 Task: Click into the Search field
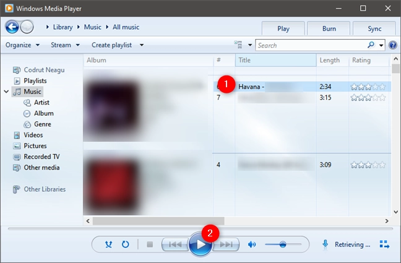[312, 45]
